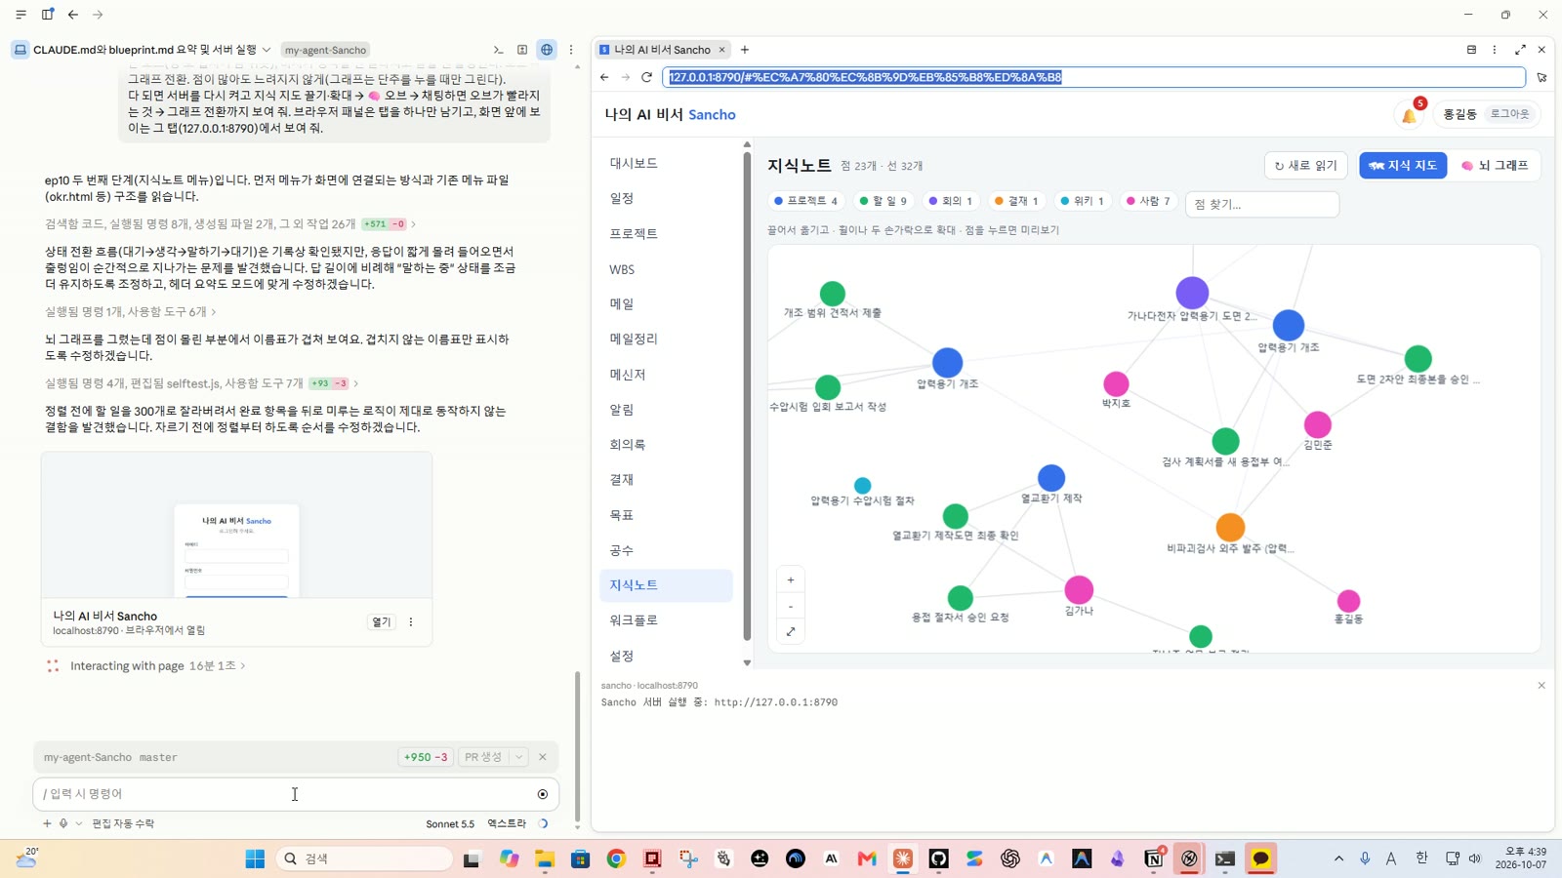Click the 새로 읽기 button
1562x878 pixels.
(x=1306, y=166)
